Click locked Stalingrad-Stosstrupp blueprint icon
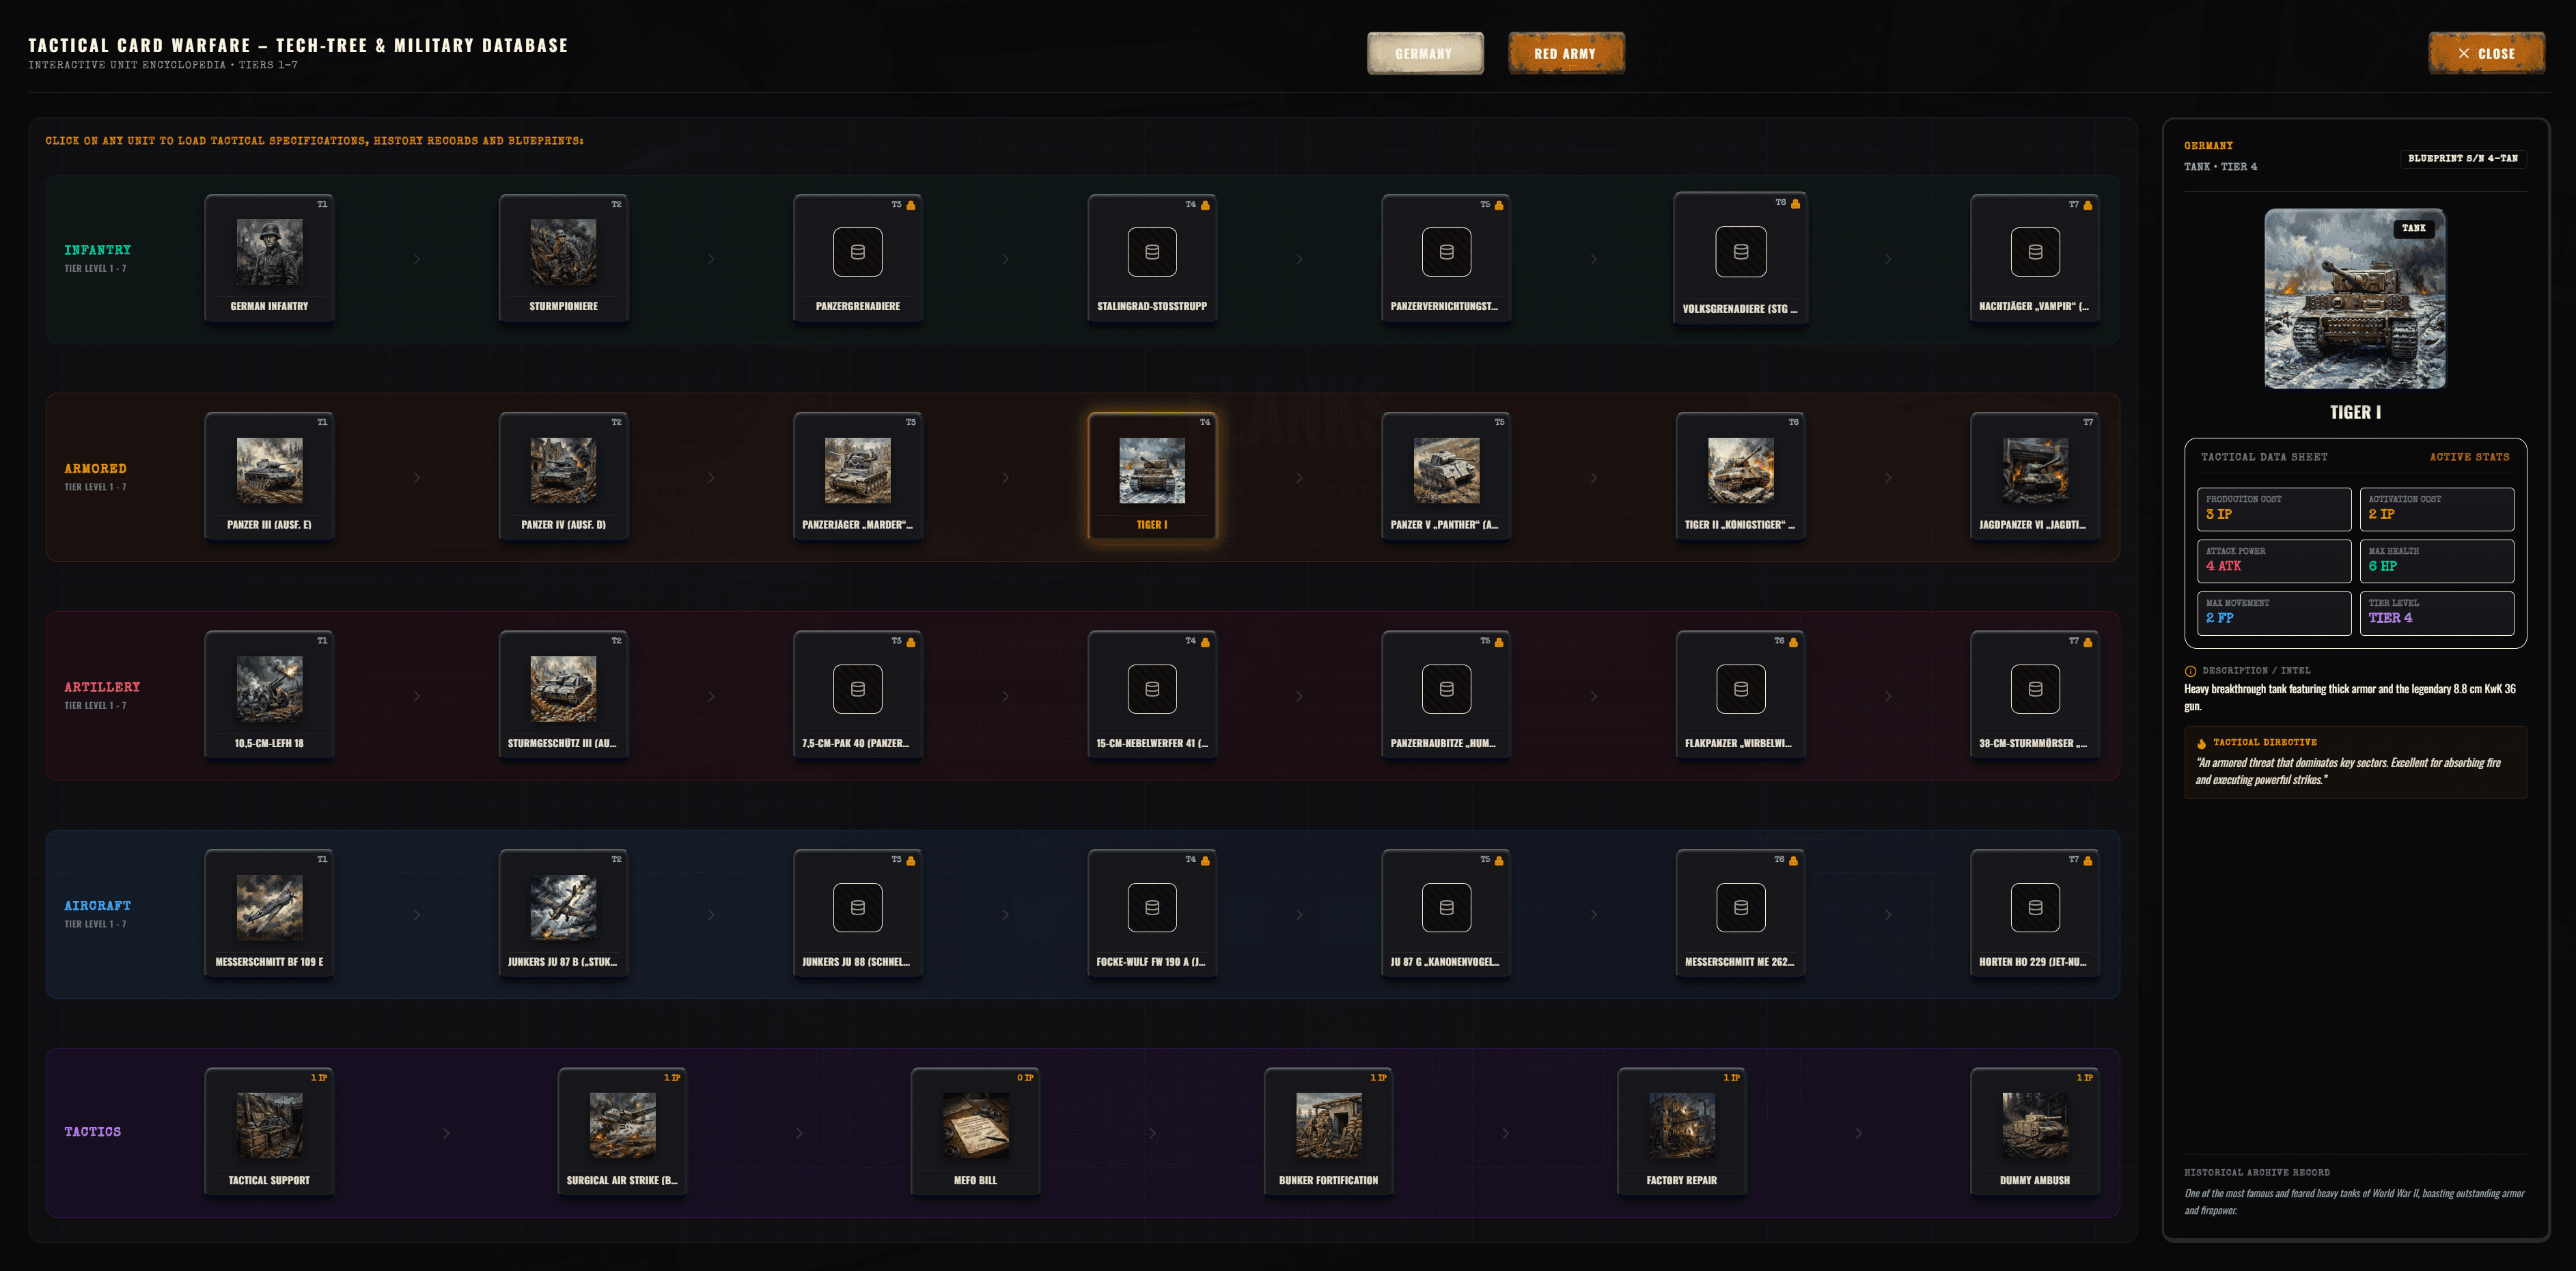2576x1271 pixels. [x=1152, y=252]
